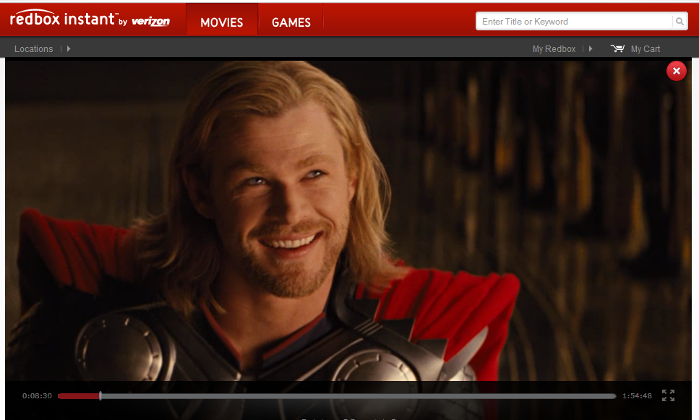Click the cart icon next to My Cart
This screenshot has width=699, height=420.
point(618,48)
